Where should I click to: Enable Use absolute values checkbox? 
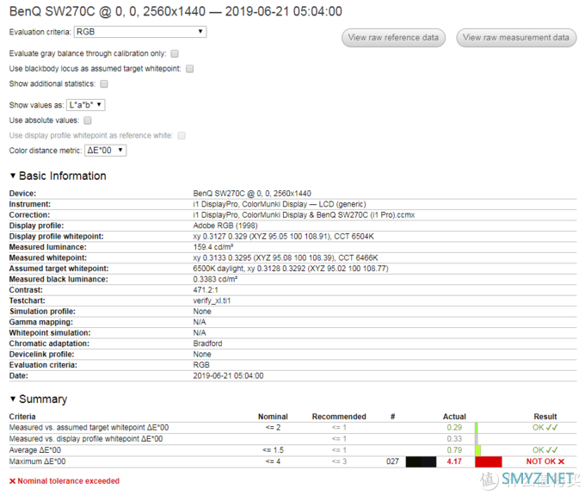[x=88, y=121]
